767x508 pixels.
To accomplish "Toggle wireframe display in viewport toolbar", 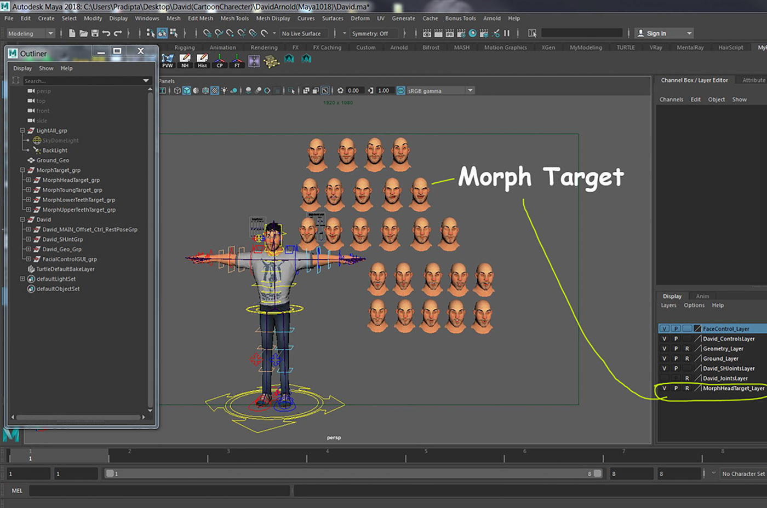I will [x=178, y=90].
